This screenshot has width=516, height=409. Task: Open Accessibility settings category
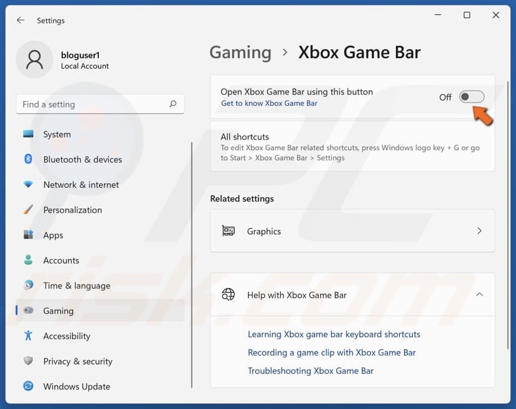(x=101, y=336)
